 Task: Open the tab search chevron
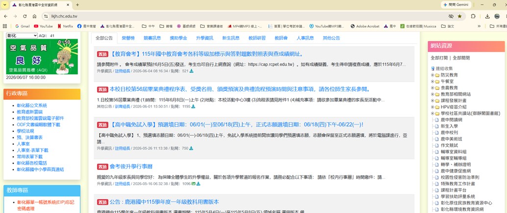click(4, 5)
